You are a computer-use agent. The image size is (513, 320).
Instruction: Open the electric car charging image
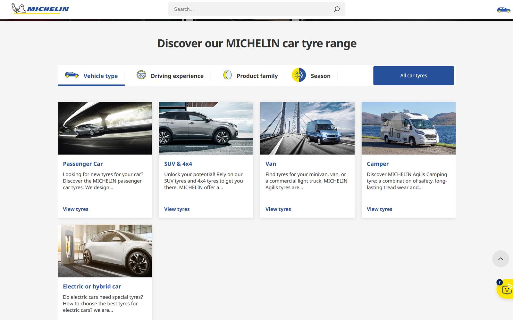pyautogui.click(x=105, y=251)
